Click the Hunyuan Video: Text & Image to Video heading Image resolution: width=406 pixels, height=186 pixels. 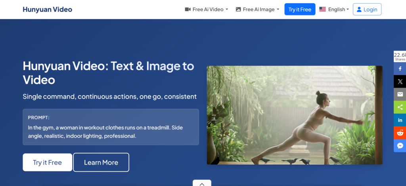(109, 73)
